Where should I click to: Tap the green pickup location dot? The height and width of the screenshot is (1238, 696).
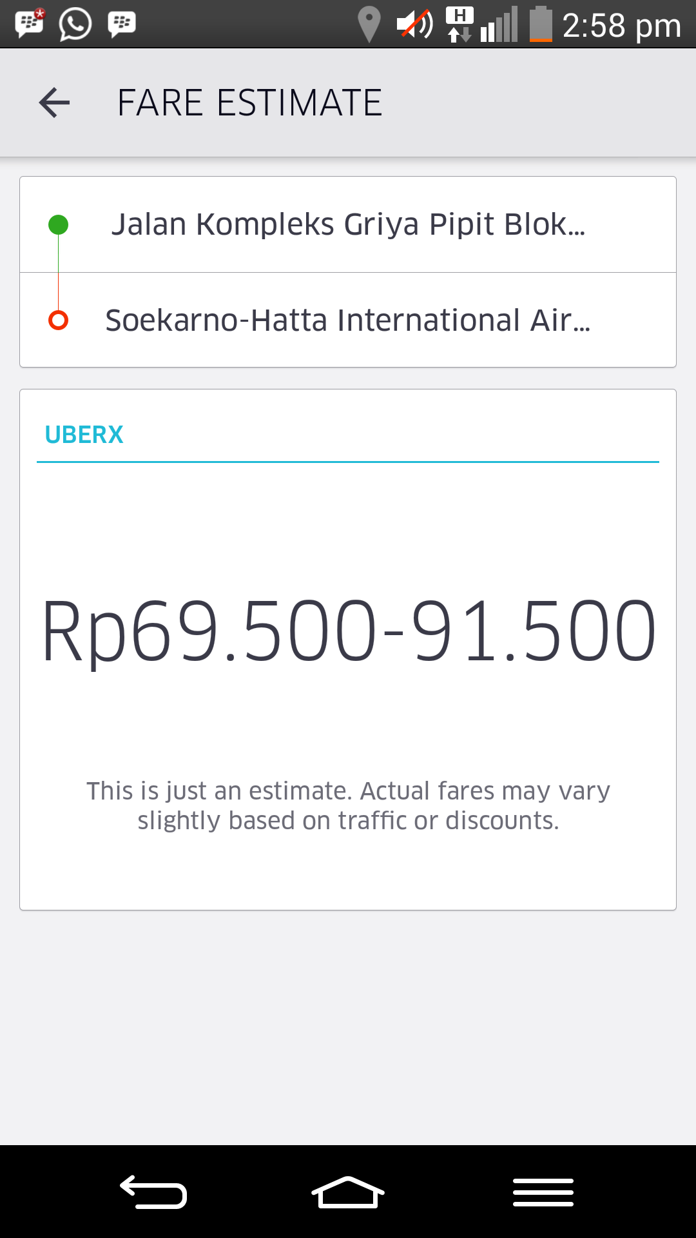coord(59,225)
